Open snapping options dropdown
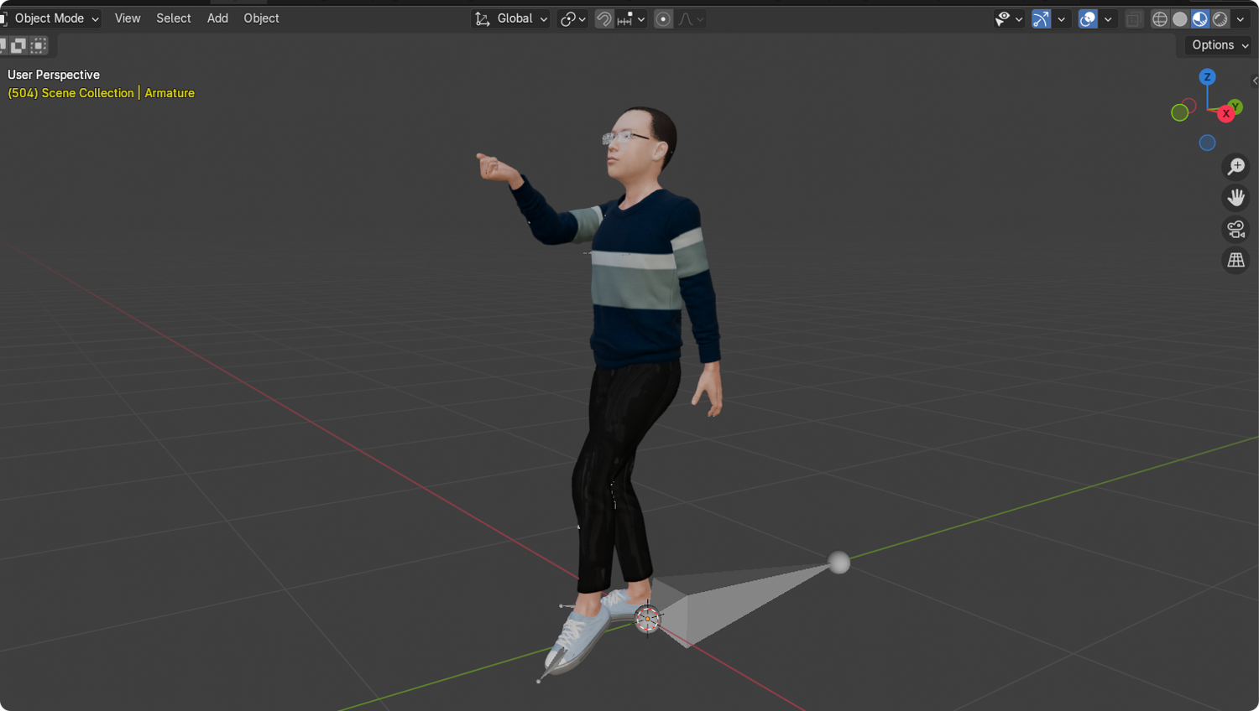Viewport: 1259px width, 711px height. [x=631, y=19]
